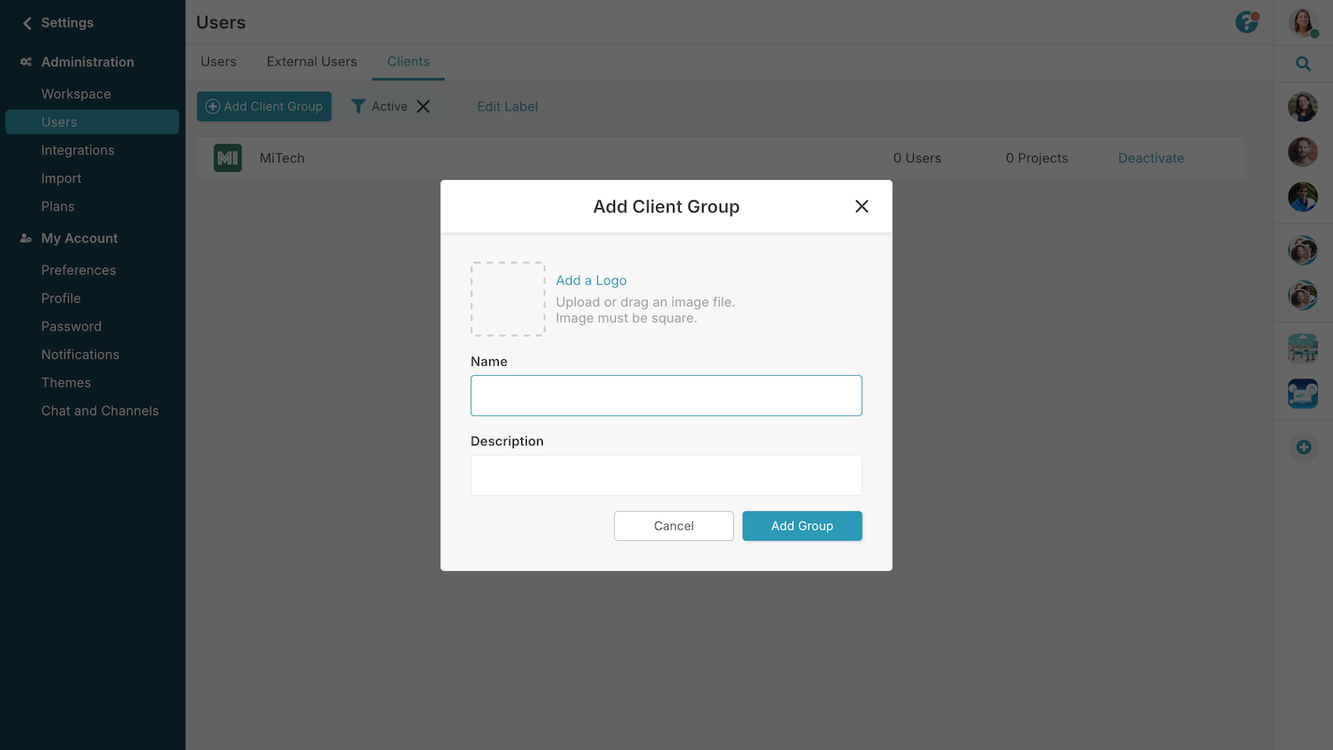
Task: Click the Add Group button
Action: click(802, 526)
